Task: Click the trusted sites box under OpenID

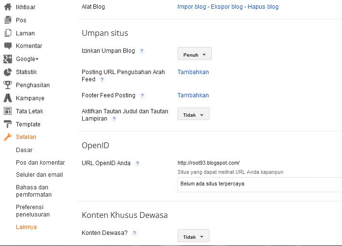Action: point(259,184)
